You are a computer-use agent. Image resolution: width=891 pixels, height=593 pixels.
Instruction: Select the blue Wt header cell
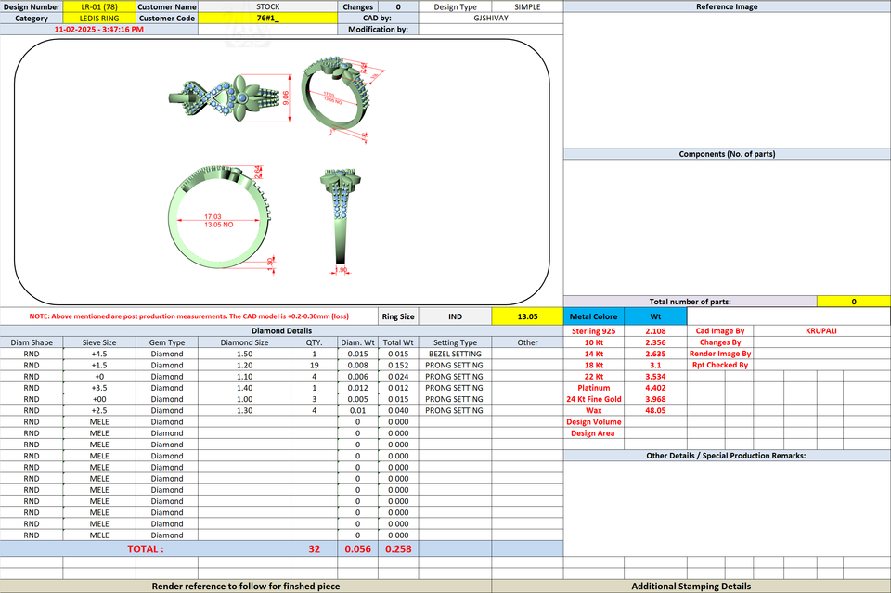click(x=656, y=316)
